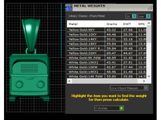Click the van grille on the 3D model
The image size is (161, 120).
point(29,68)
